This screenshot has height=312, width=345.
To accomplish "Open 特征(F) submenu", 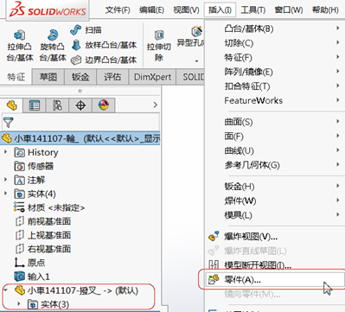I will point(275,57).
